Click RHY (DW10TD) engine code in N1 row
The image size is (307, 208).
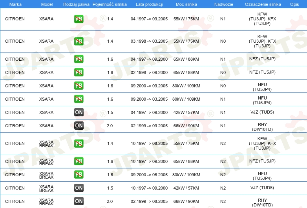(x=262, y=127)
